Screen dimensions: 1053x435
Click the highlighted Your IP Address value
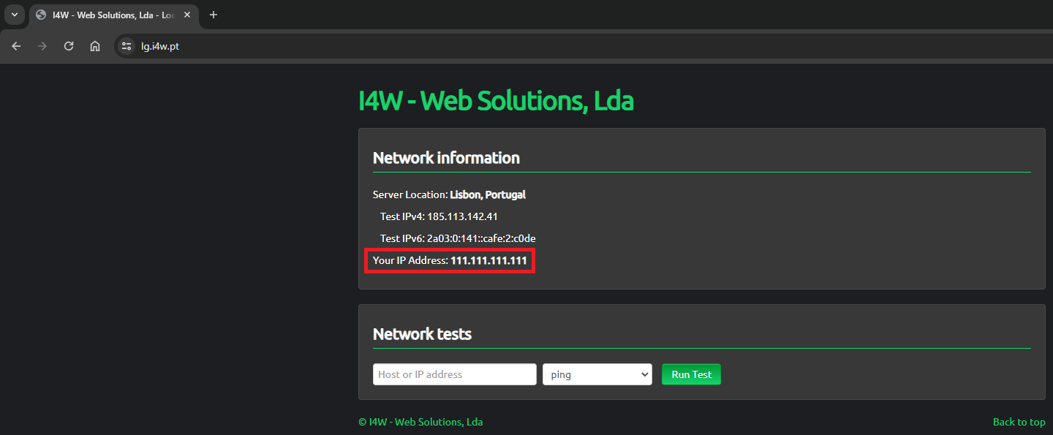click(x=488, y=260)
